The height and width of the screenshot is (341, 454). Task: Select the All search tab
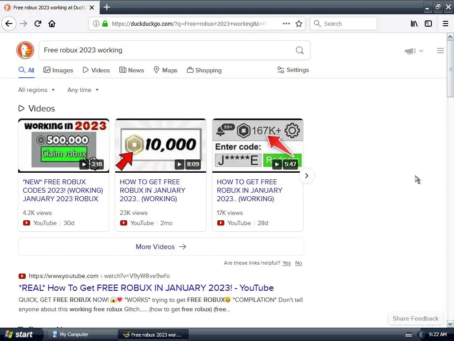point(26,70)
